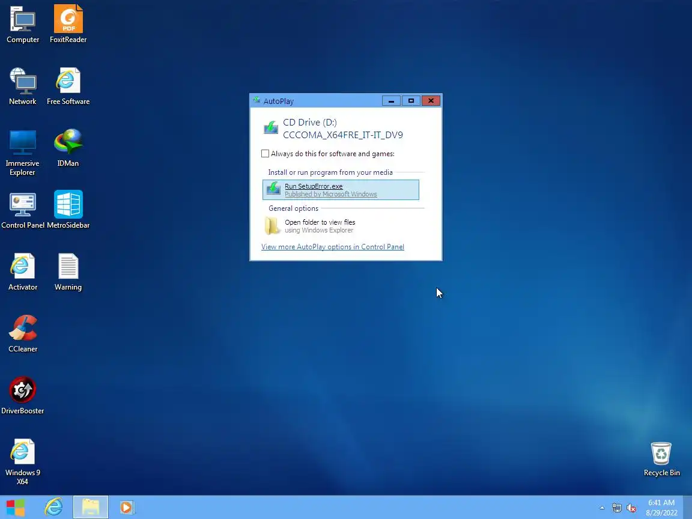Viewport: 692px width, 519px height.
Task: Maximize the AutoPlay window
Action: point(411,101)
